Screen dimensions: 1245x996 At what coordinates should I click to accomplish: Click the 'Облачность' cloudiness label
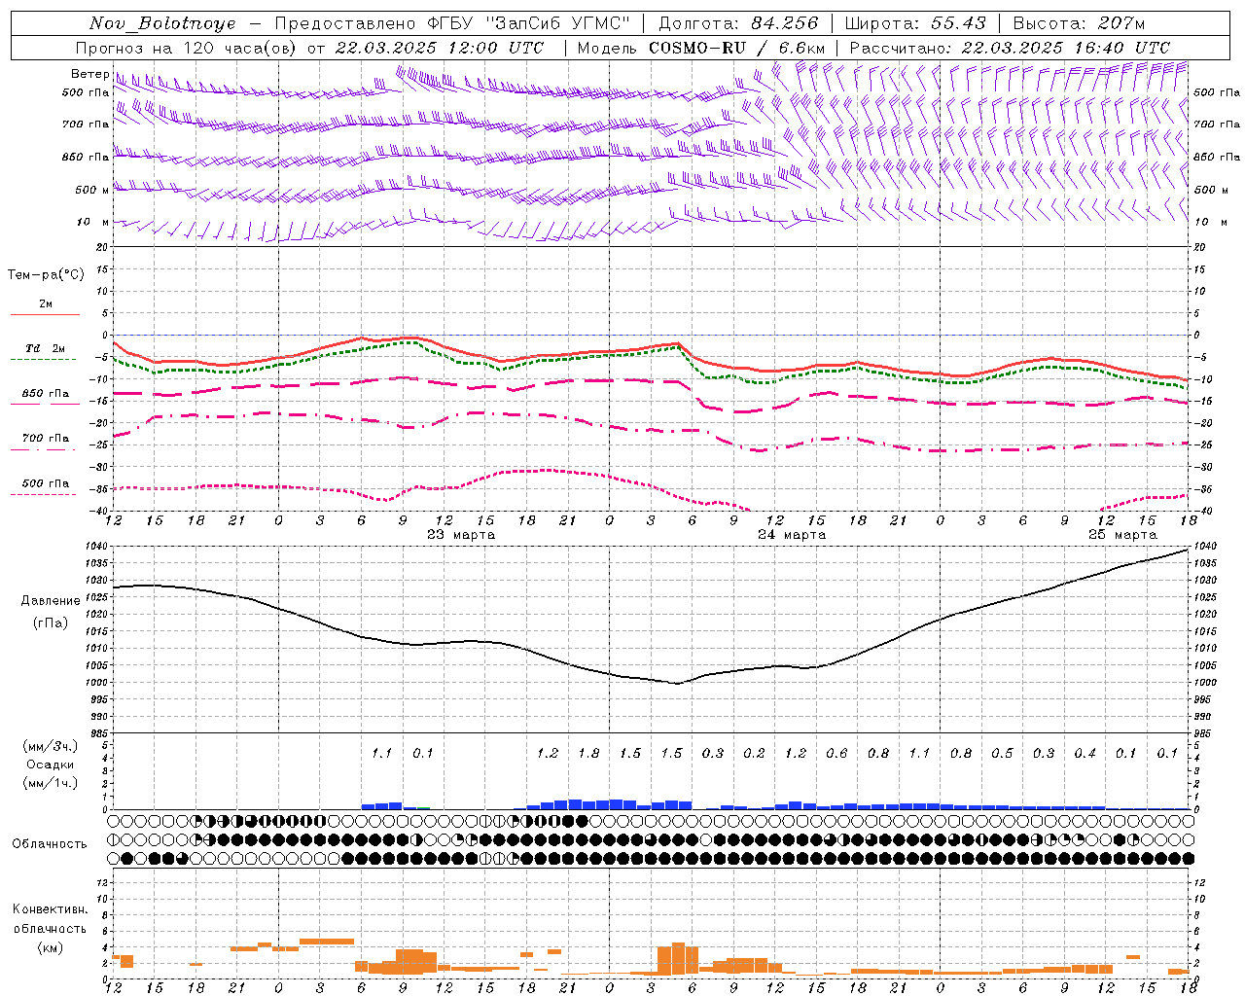coord(50,844)
